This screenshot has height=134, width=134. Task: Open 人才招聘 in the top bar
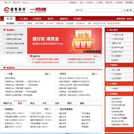click(99, 3)
